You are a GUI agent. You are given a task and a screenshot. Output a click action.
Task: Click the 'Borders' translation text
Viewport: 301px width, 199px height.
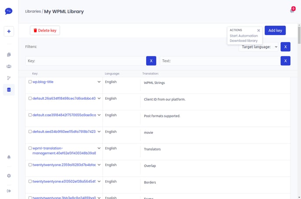click(150, 182)
